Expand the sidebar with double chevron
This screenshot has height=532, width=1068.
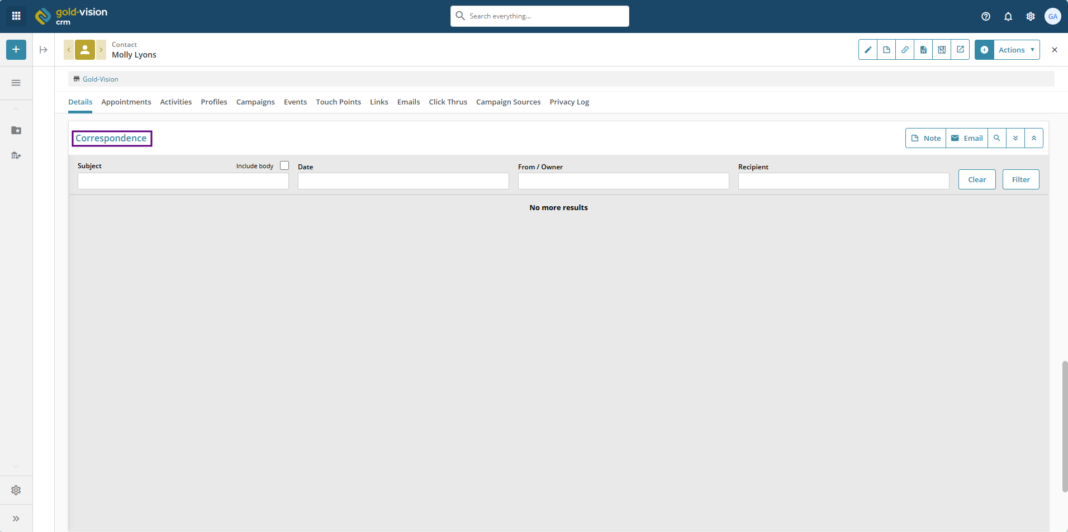[16, 519]
